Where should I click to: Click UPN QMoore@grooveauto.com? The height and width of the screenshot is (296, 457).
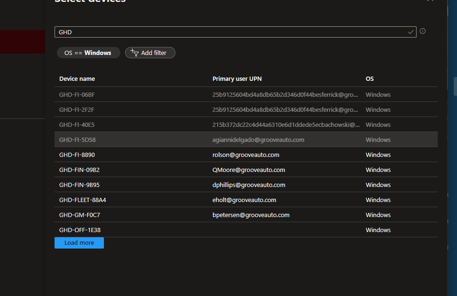(249, 170)
